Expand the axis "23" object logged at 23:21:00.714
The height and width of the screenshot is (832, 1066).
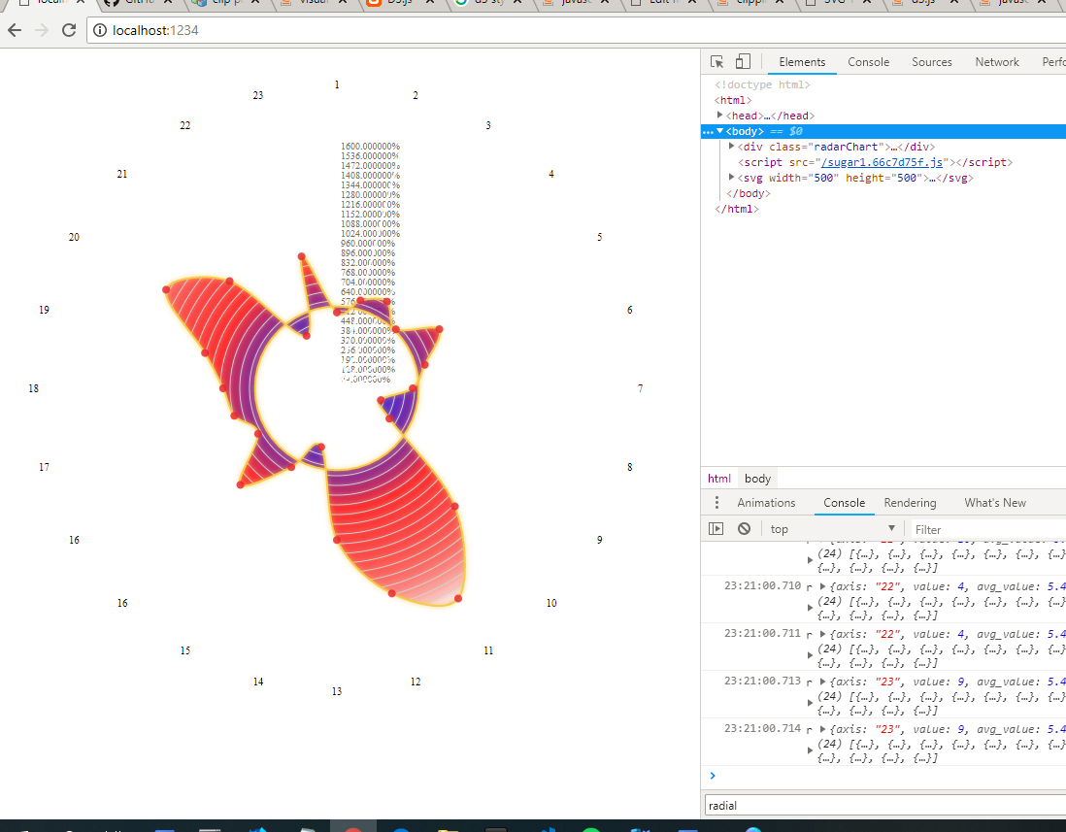click(822, 729)
